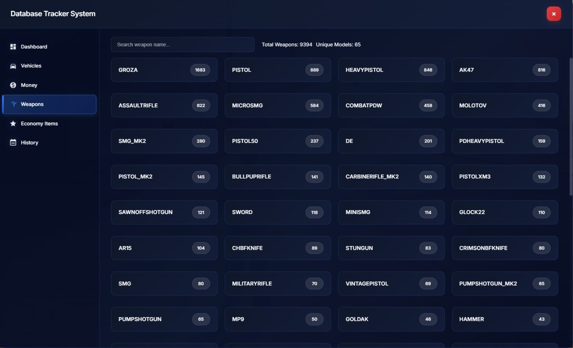The image size is (573, 348).
Task: Select the ASSAULTRIFLE card
Action: pyautogui.click(x=164, y=105)
